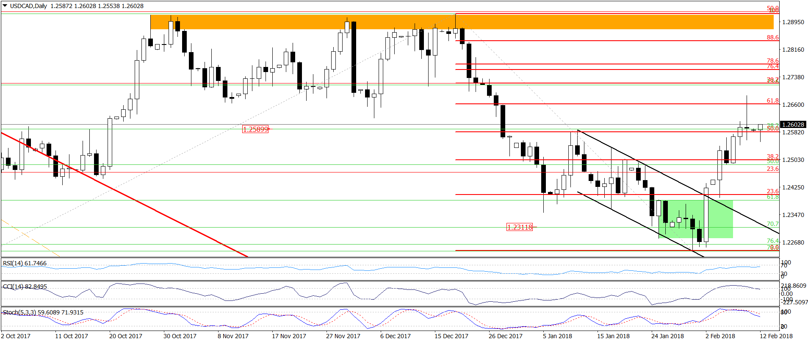The height and width of the screenshot is (342, 808).
Task: Click the 1.24250 price axis label
Action: (793, 187)
